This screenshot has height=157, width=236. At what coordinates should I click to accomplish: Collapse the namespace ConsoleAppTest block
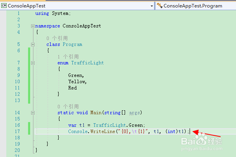[33, 26]
